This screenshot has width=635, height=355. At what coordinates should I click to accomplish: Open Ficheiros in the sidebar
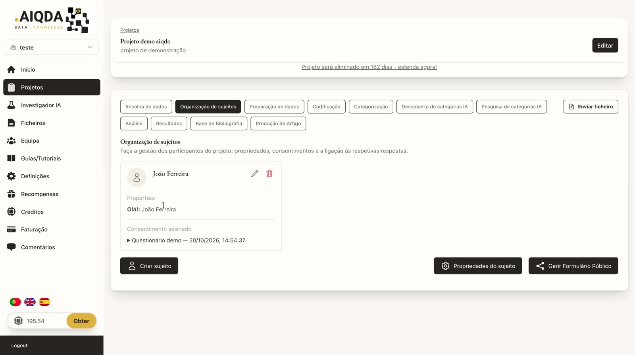(52, 123)
